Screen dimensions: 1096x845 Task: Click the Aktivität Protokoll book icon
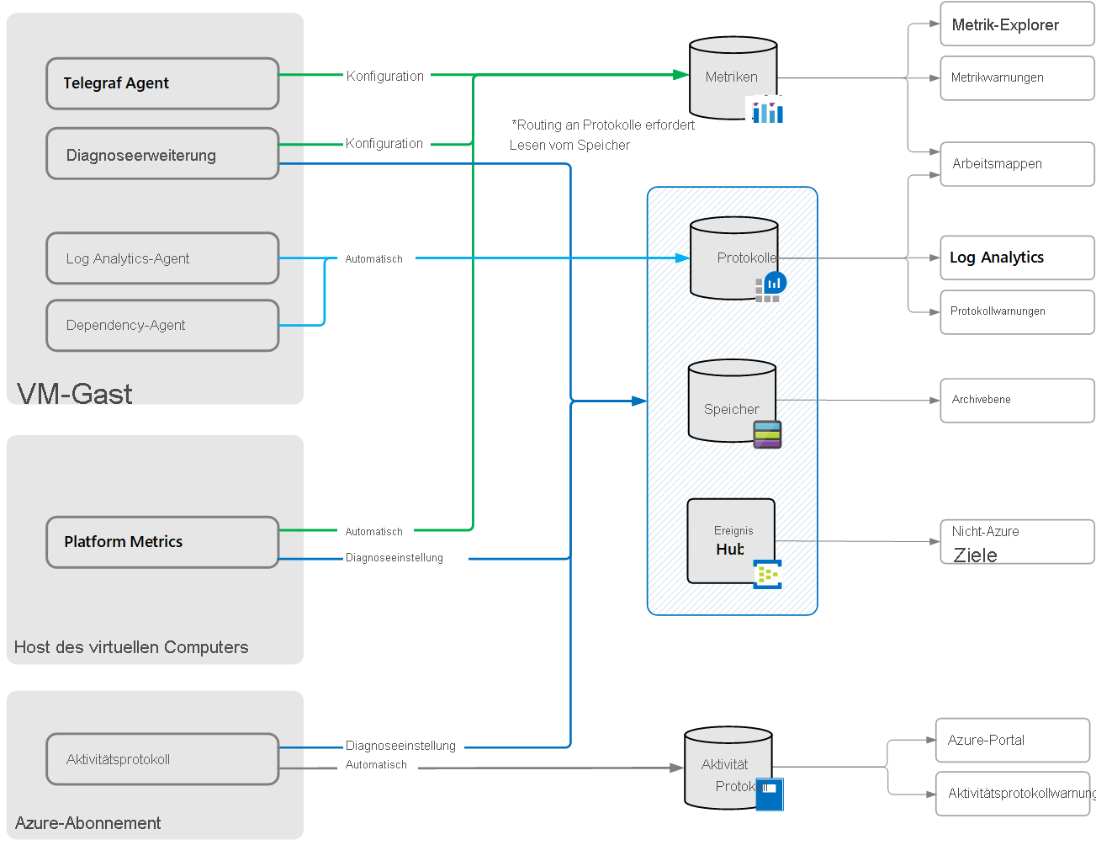click(x=770, y=795)
